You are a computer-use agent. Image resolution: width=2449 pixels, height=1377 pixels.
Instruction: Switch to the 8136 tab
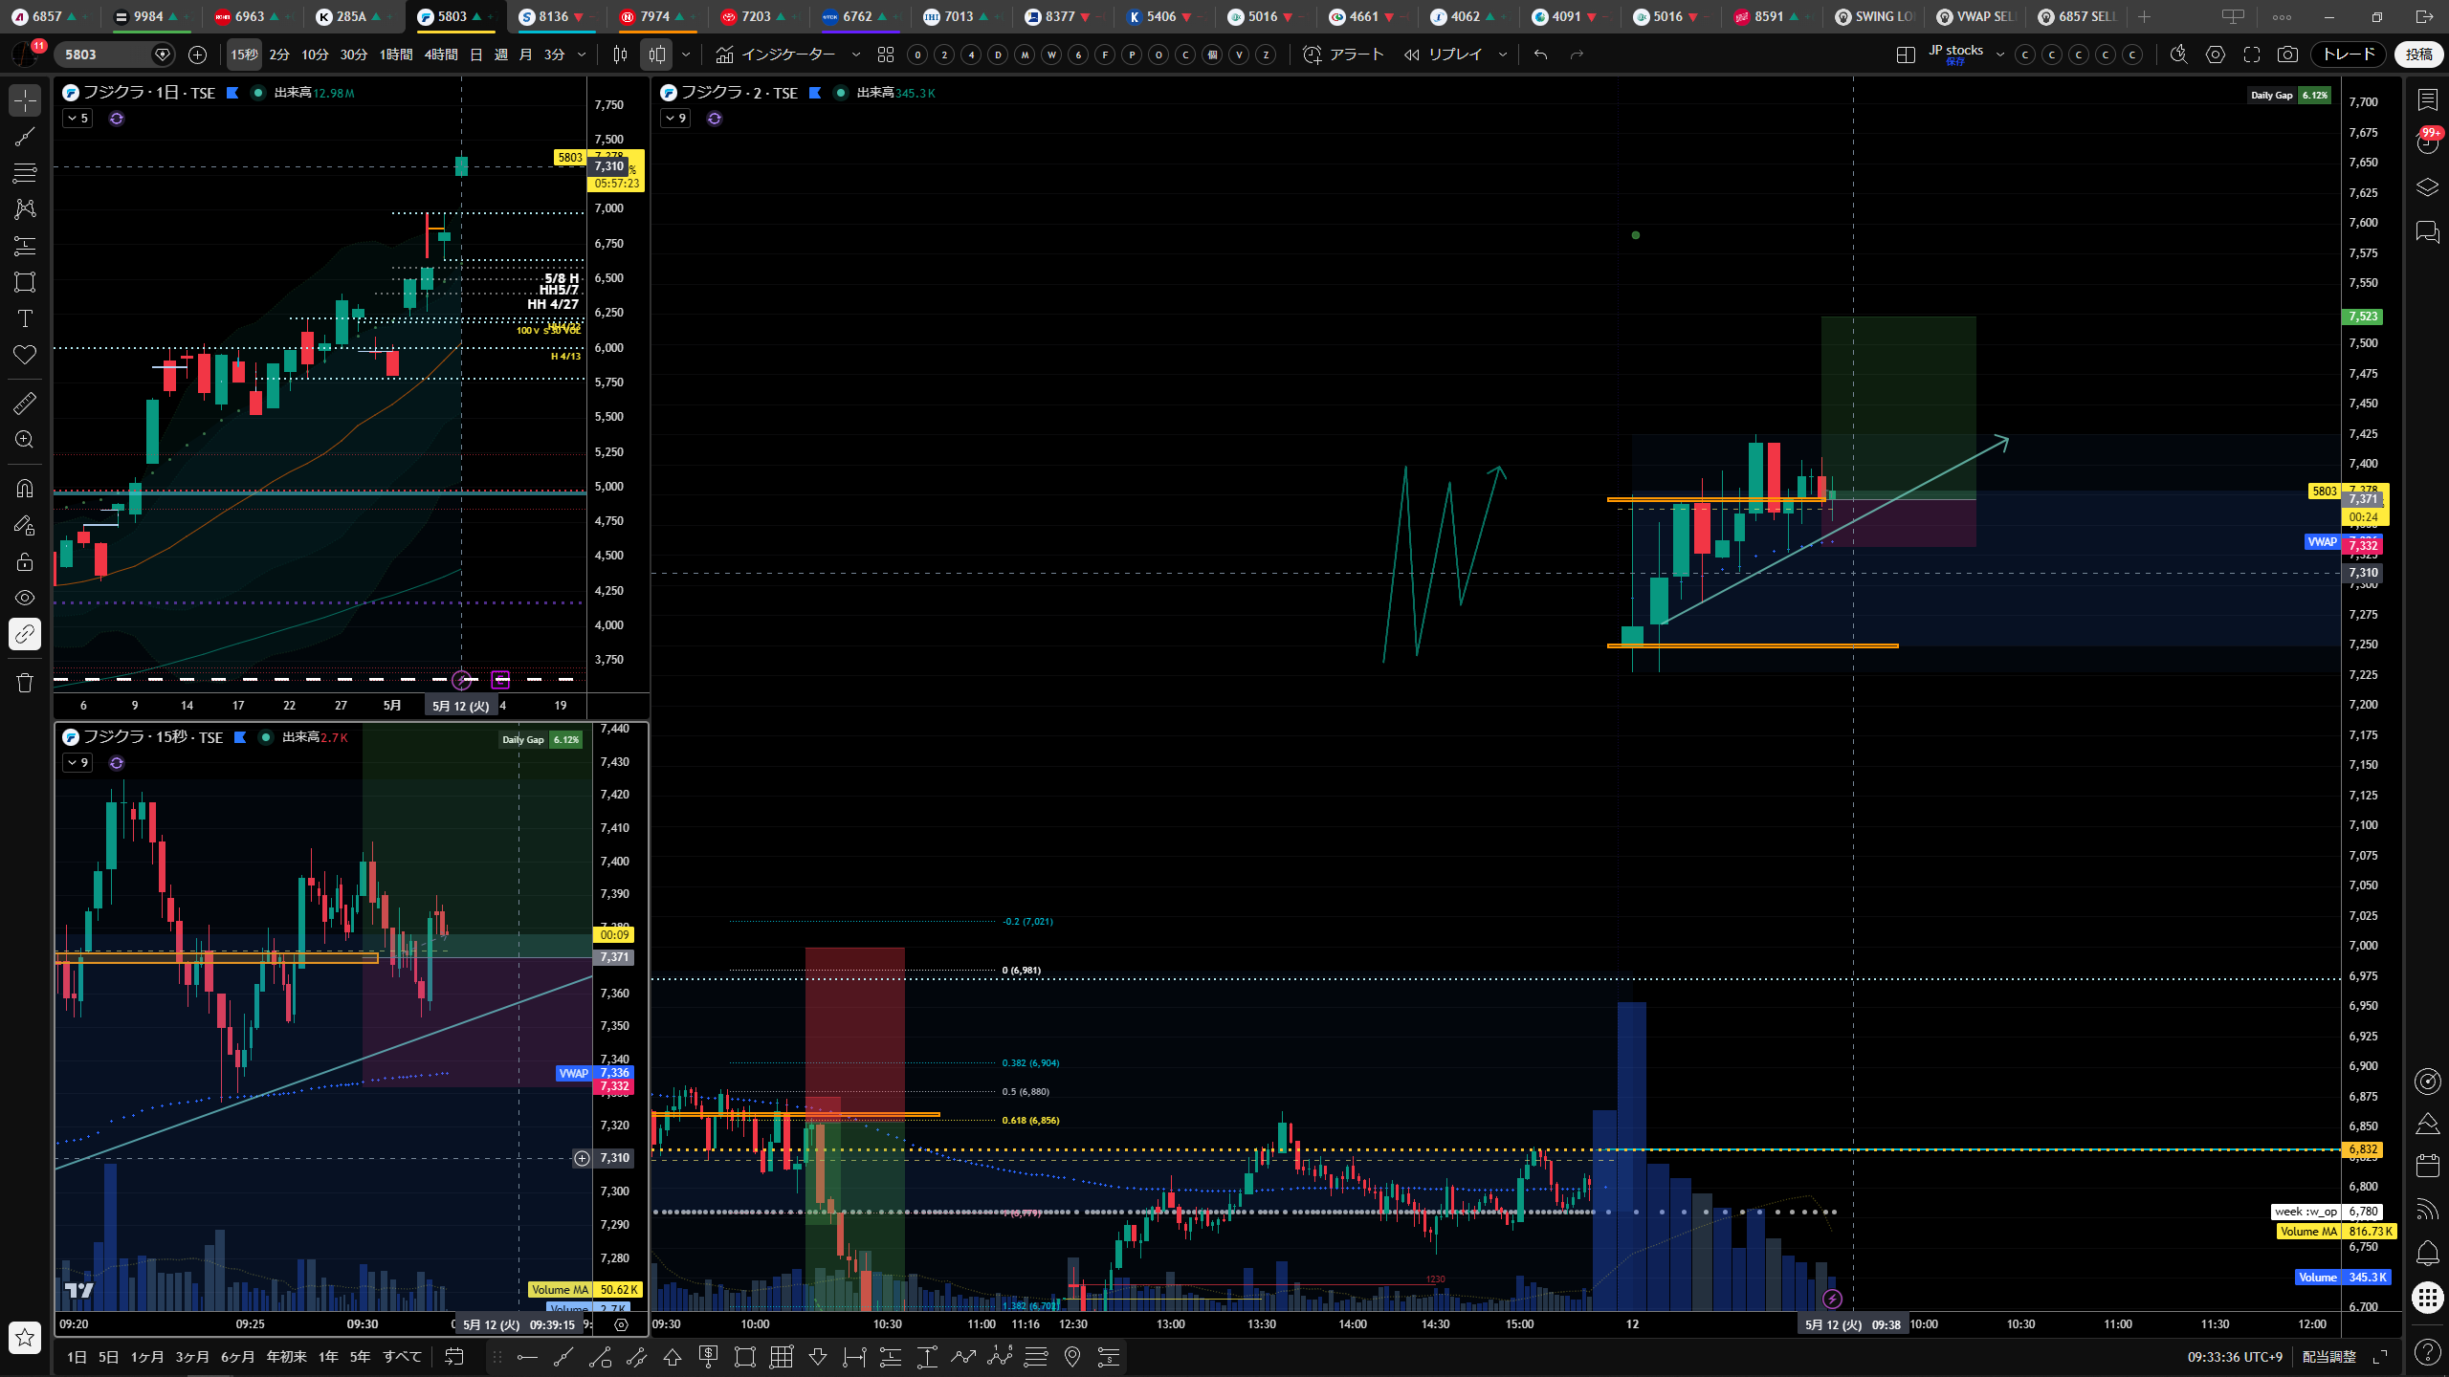point(558,17)
